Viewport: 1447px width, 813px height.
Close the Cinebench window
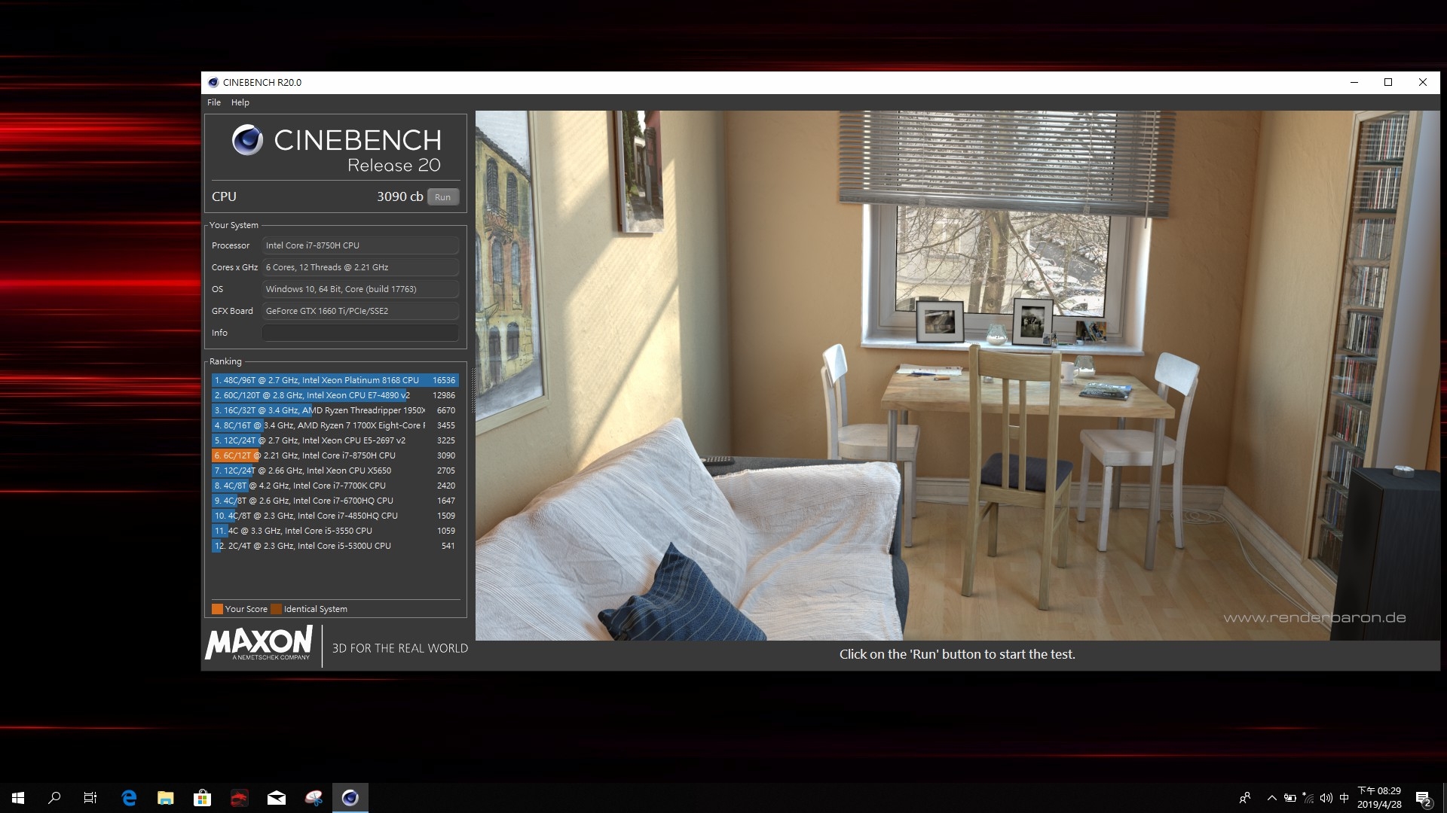[x=1423, y=83]
